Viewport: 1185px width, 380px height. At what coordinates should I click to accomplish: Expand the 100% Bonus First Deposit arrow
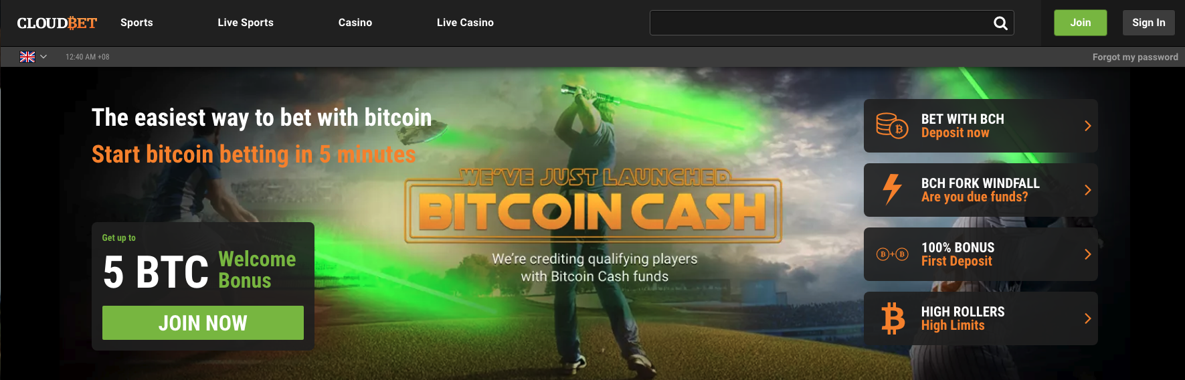[1087, 254]
